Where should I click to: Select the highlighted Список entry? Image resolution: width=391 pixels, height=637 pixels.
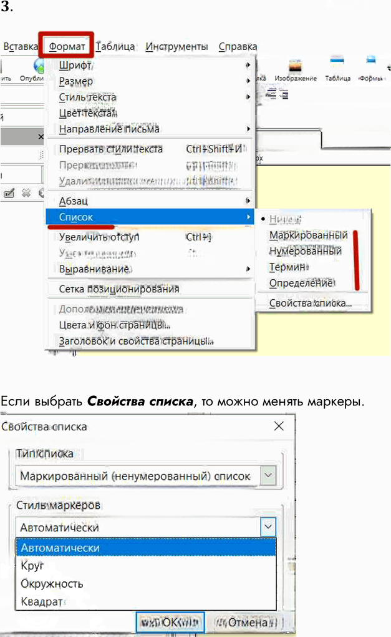(150, 217)
